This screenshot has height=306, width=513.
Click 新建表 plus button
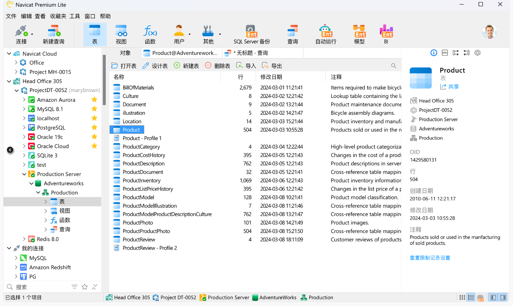coord(186,66)
